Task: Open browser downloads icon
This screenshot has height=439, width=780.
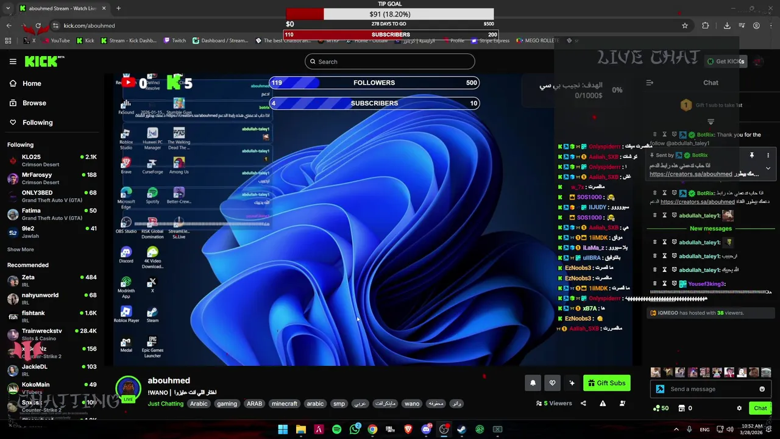Action: (x=727, y=26)
